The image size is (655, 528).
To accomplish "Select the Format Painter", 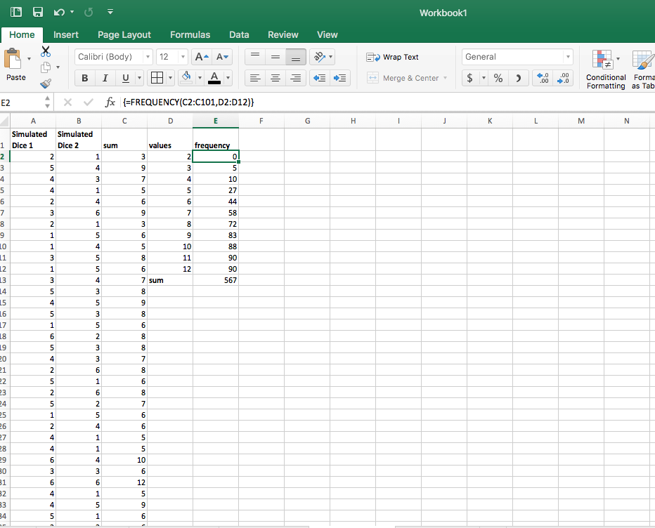I will click(46, 84).
